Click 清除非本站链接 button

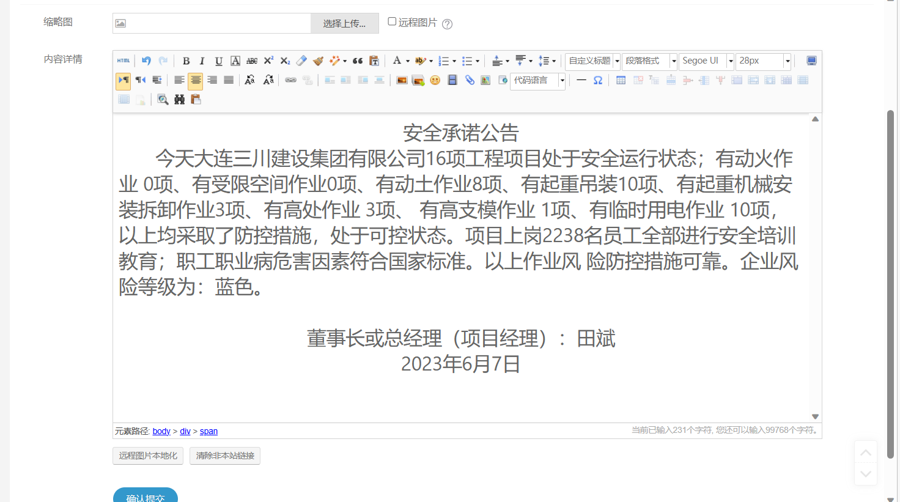[225, 456]
